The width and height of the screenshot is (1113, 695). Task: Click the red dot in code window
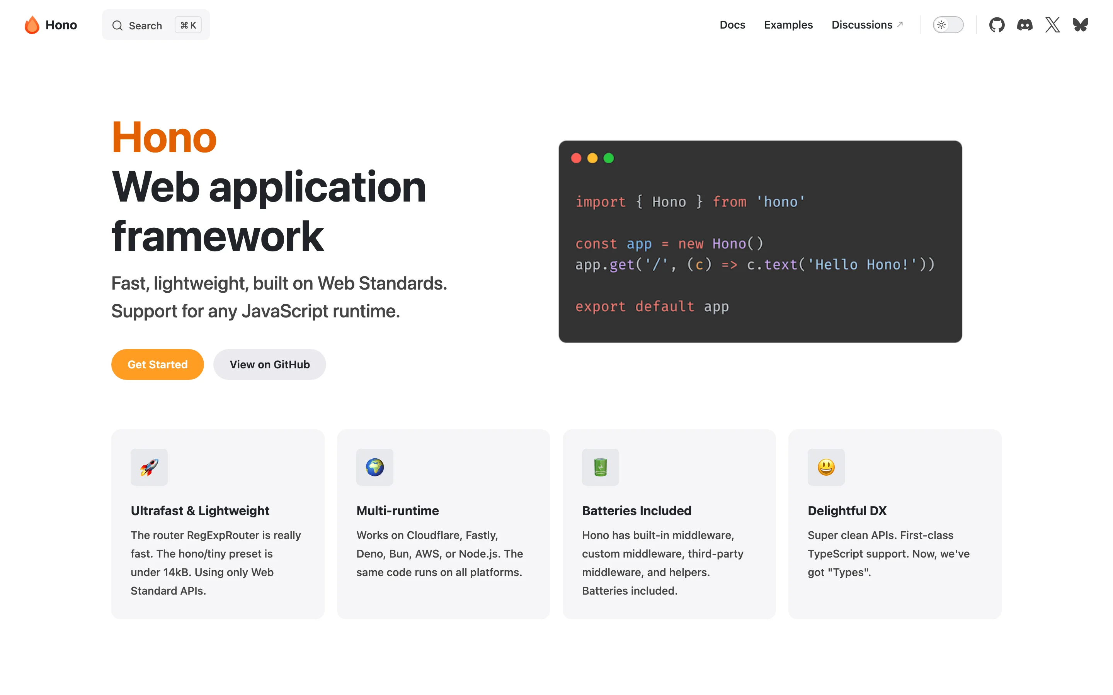coord(576,158)
